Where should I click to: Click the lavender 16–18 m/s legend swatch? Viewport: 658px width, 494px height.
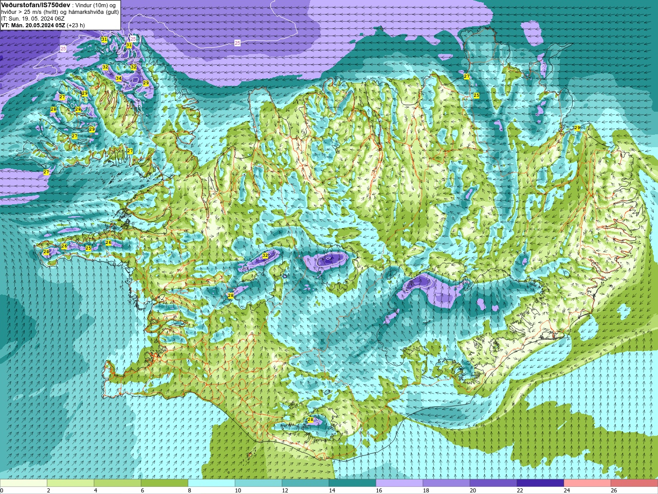[x=399, y=483]
